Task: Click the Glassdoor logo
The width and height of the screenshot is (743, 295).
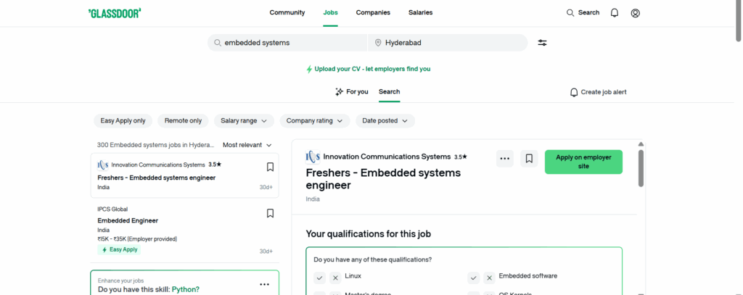Action: (x=114, y=13)
